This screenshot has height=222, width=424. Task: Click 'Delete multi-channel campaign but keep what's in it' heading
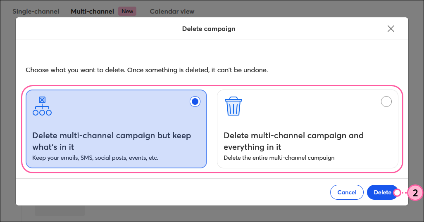112,141
